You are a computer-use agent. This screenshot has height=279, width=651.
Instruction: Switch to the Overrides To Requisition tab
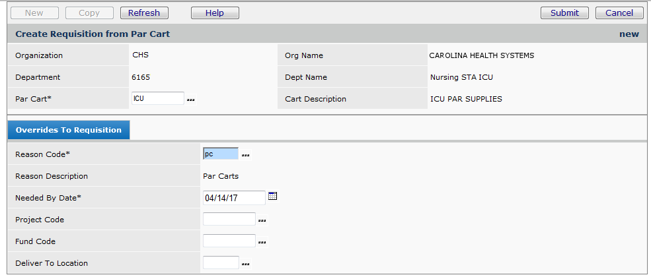point(69,130)
